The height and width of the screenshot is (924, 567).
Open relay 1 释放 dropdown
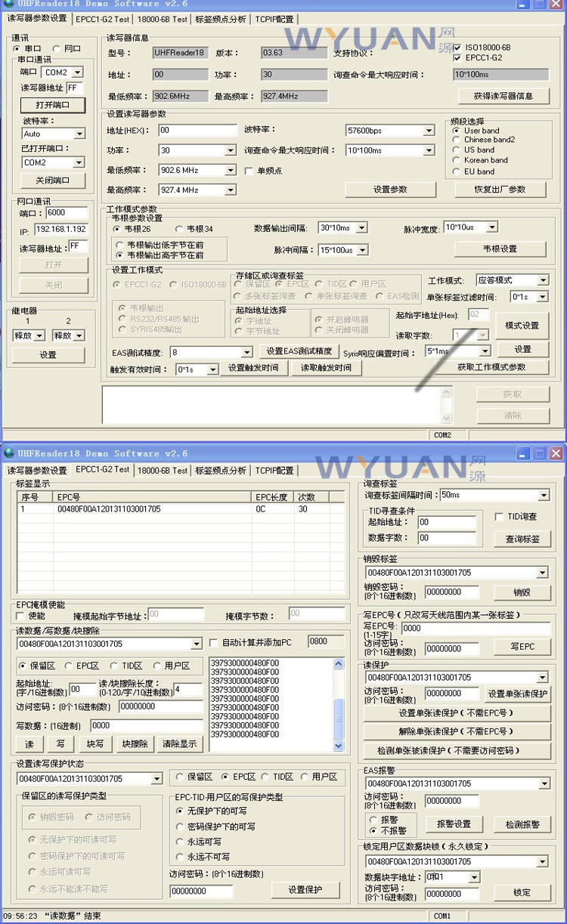39,335
